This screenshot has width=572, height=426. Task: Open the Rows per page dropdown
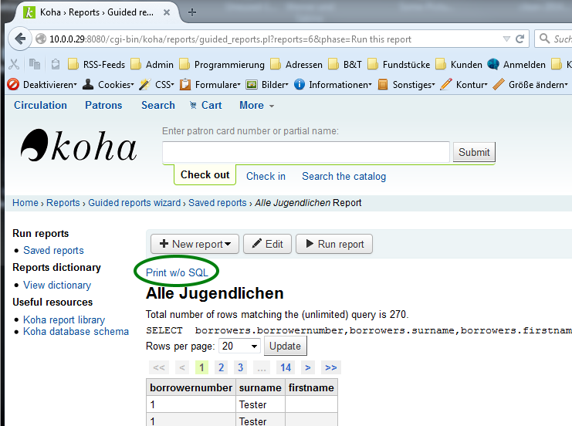(x=239, y=346)
